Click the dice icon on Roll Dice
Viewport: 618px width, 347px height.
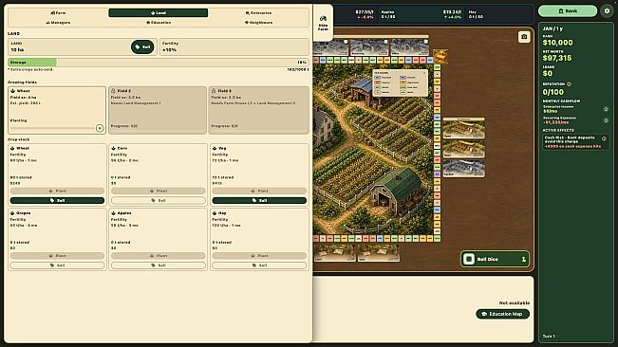(469, 259)
